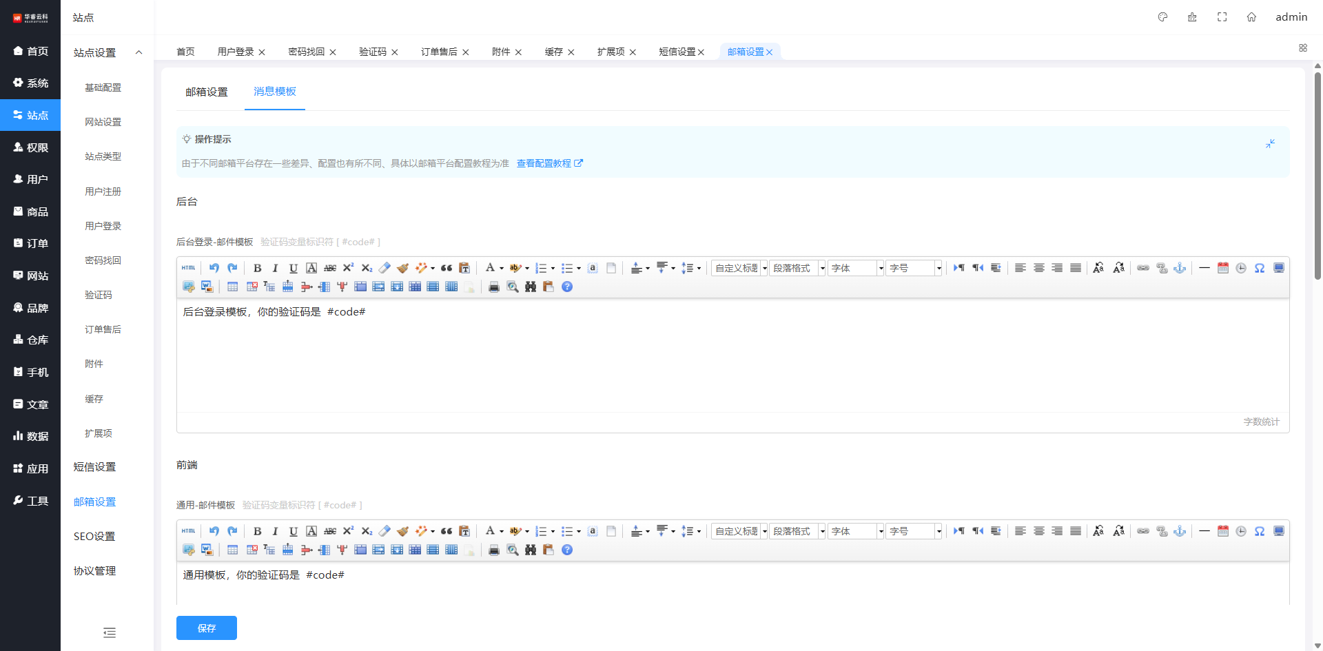The image size is (1323, 651).
Task: Switch to the 邮箱设置 sub-tab
Action: [x=206, y=92]
